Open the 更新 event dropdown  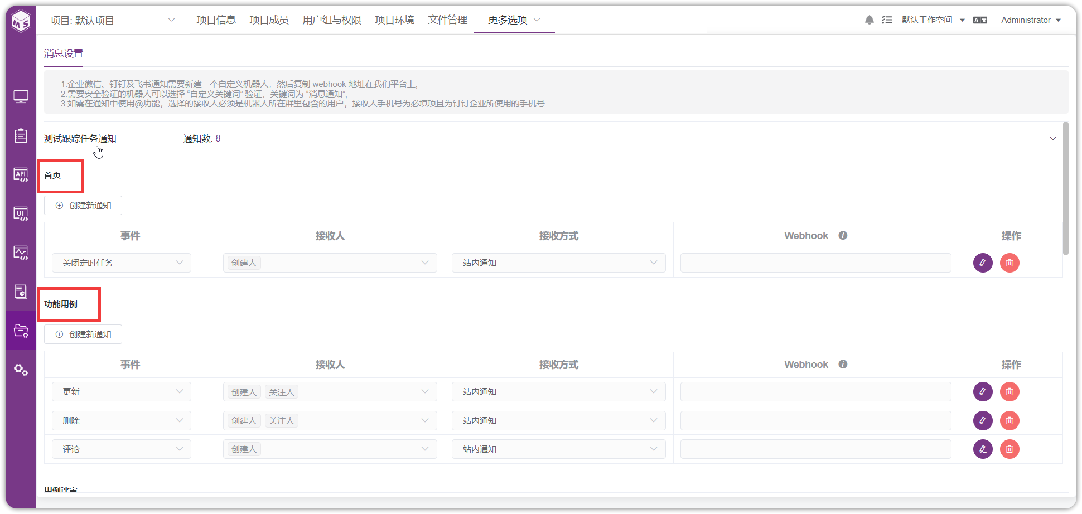(122, 391)
